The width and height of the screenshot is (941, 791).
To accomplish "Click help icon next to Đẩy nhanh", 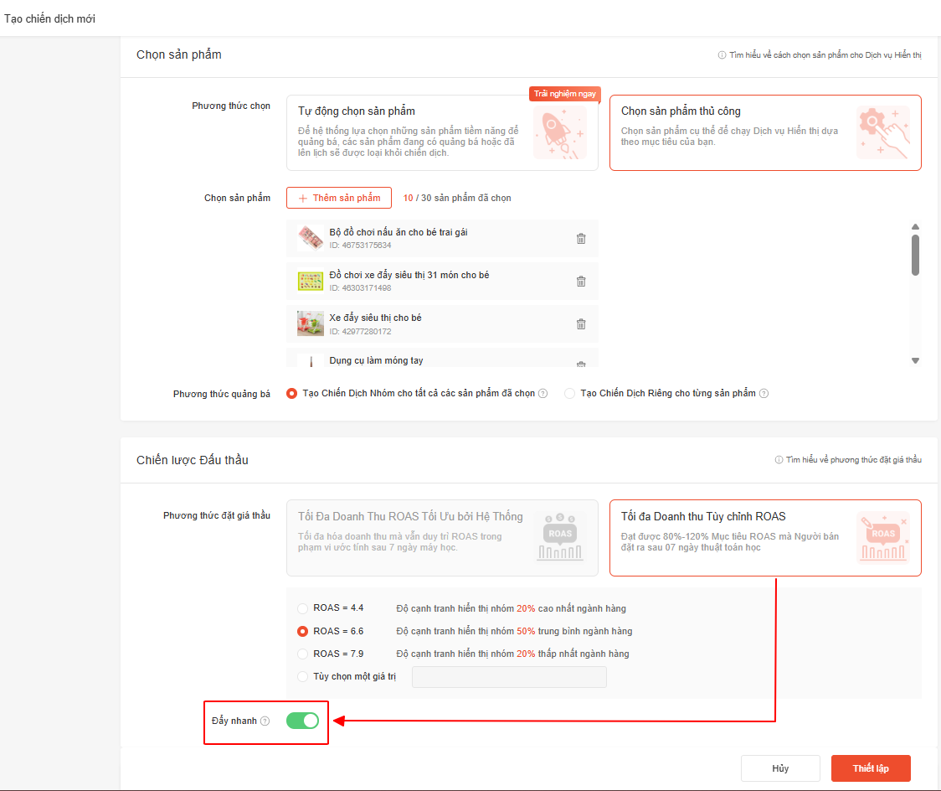I will coord(265,721).
